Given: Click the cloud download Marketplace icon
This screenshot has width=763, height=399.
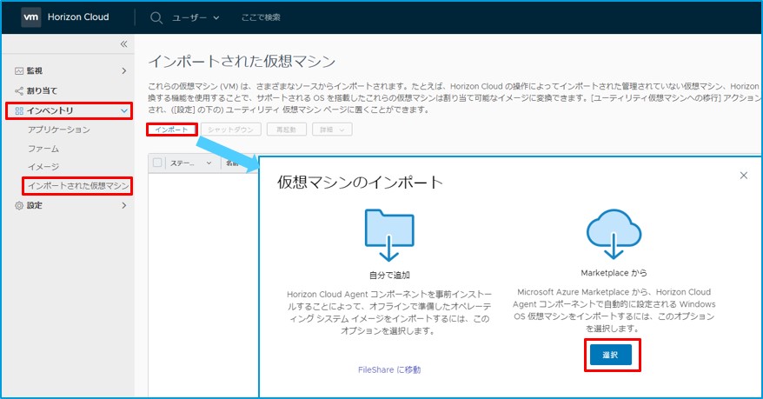Looking at the screenshot, I should pos(614,234).
